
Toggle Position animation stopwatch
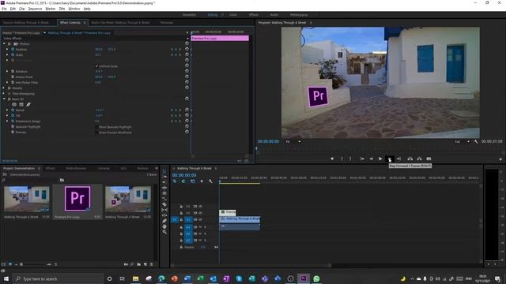point(13,49)
